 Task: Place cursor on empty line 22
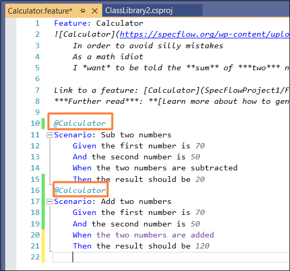171,257
